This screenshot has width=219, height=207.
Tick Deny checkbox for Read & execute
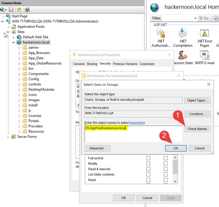(166, 169)
